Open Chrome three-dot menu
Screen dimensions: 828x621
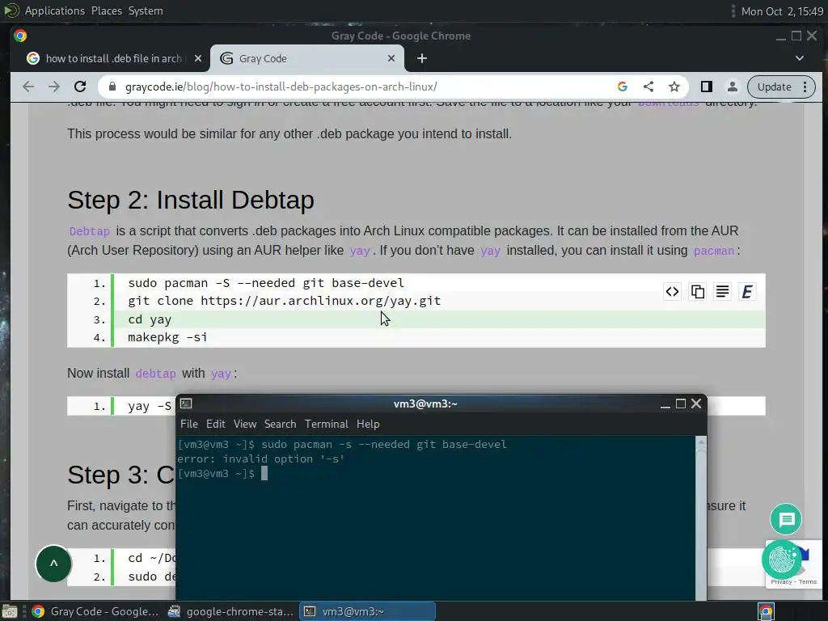point(805,87)
